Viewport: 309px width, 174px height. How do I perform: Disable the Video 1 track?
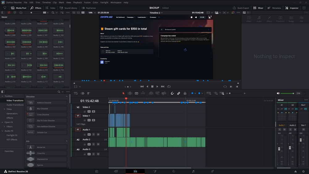pyautogui.click(x=93, y=120)
